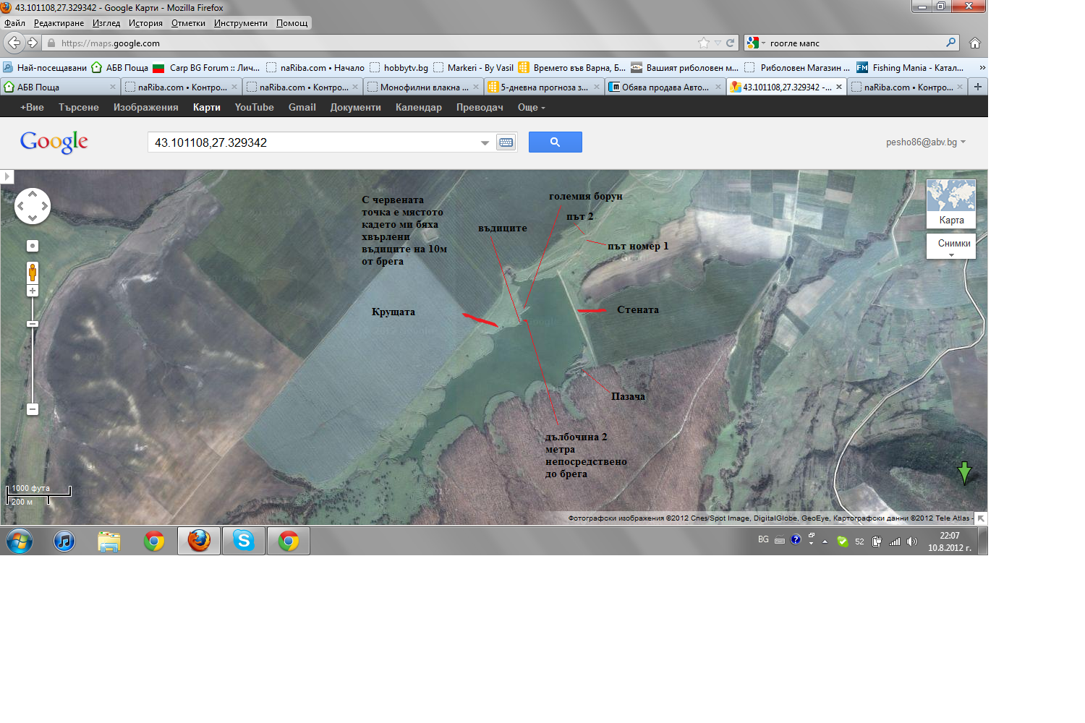
Task: Open the search suggestions dropdown arrow
Action: 485,142
